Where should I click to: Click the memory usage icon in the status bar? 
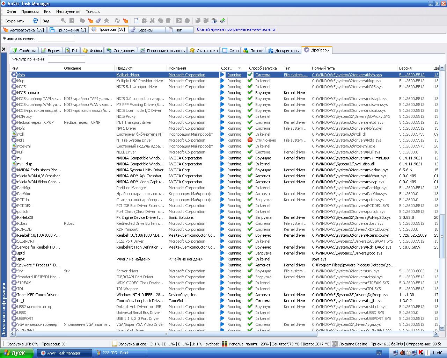[225, 344]
